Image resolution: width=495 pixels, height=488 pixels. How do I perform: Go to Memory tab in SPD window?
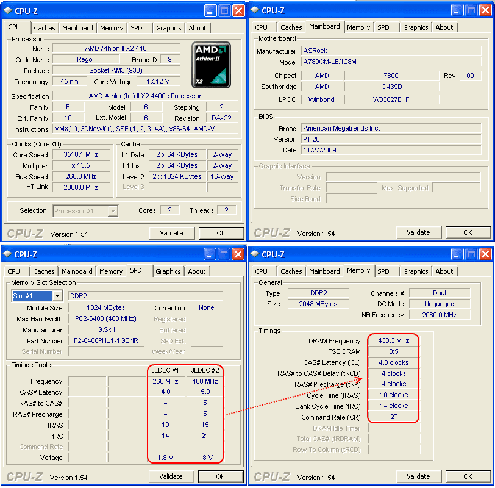tap(111, 271)
